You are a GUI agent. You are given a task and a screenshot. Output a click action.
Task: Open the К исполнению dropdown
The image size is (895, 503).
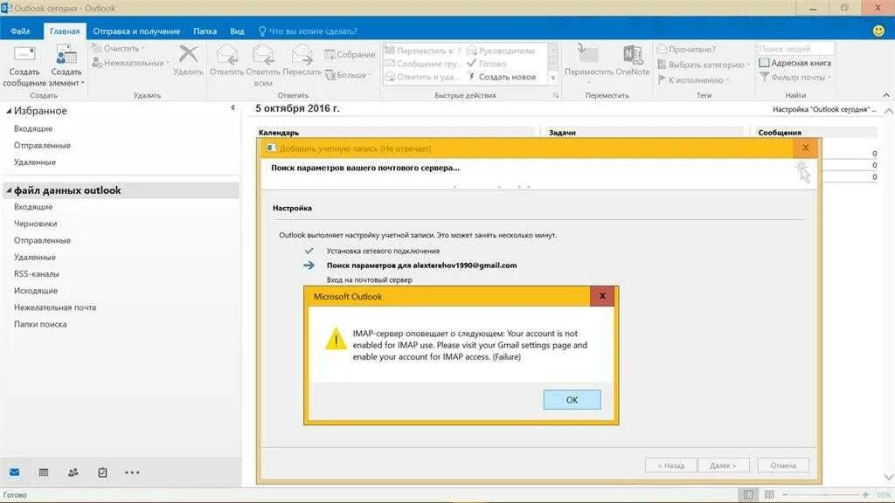point(693,79)
